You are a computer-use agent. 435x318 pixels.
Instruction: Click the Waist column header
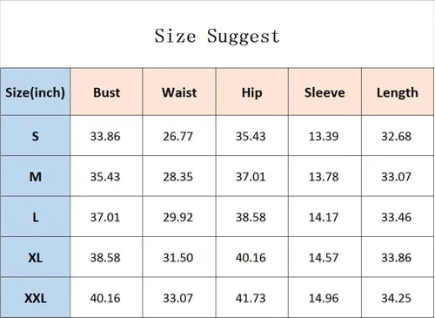[179, 92]
